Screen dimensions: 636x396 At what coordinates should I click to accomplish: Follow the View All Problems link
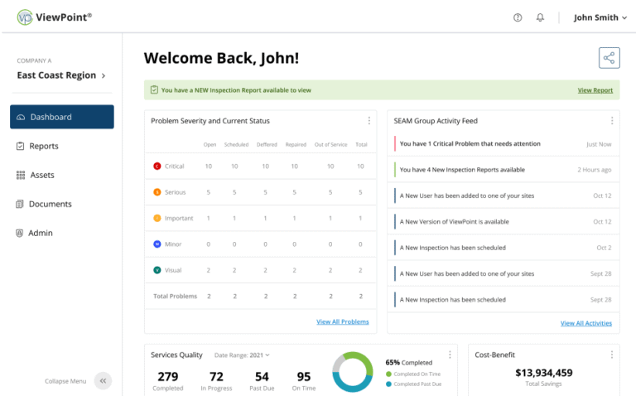tap(342, 321)
